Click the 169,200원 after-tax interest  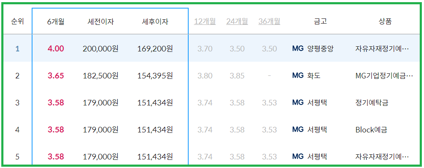155,49
